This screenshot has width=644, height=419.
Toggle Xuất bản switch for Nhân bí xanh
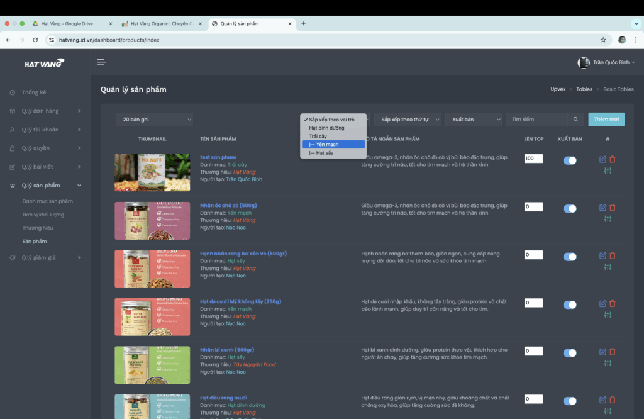pyautogui.click(x=570, y=353)
